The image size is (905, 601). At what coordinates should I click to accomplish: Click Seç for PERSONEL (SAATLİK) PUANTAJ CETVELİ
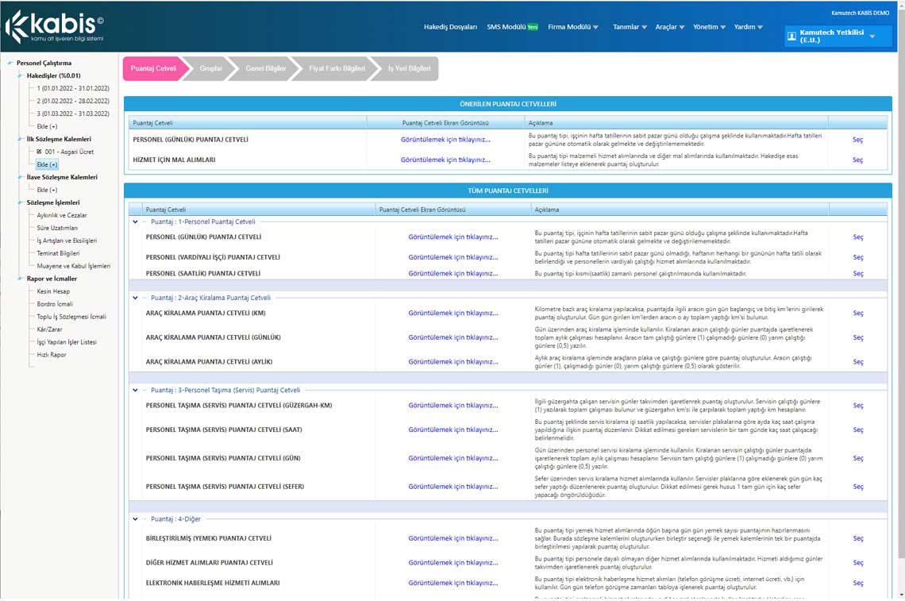point(858,274)
